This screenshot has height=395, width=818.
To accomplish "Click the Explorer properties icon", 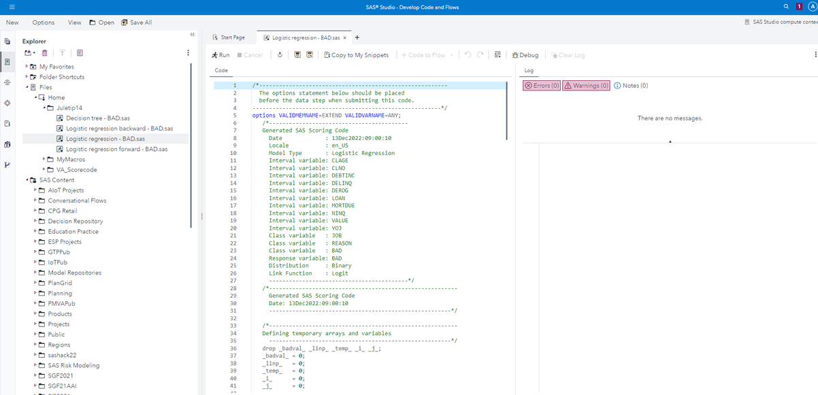I will (x=80, y=53).
